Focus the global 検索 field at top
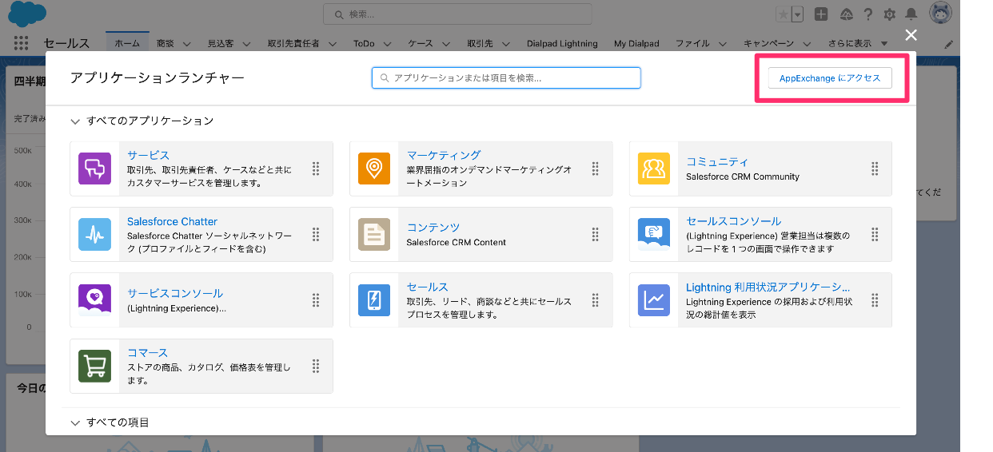 (457, 14)
